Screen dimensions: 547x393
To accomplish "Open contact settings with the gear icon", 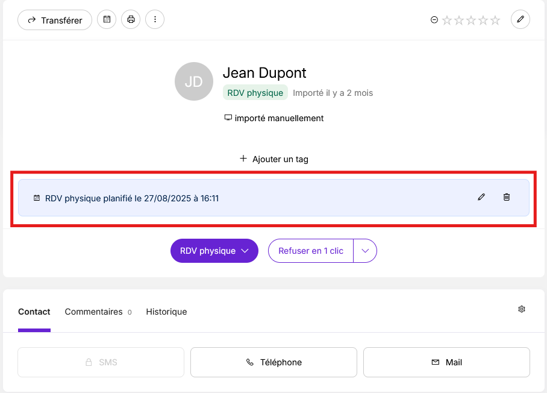I will [522, 309].
